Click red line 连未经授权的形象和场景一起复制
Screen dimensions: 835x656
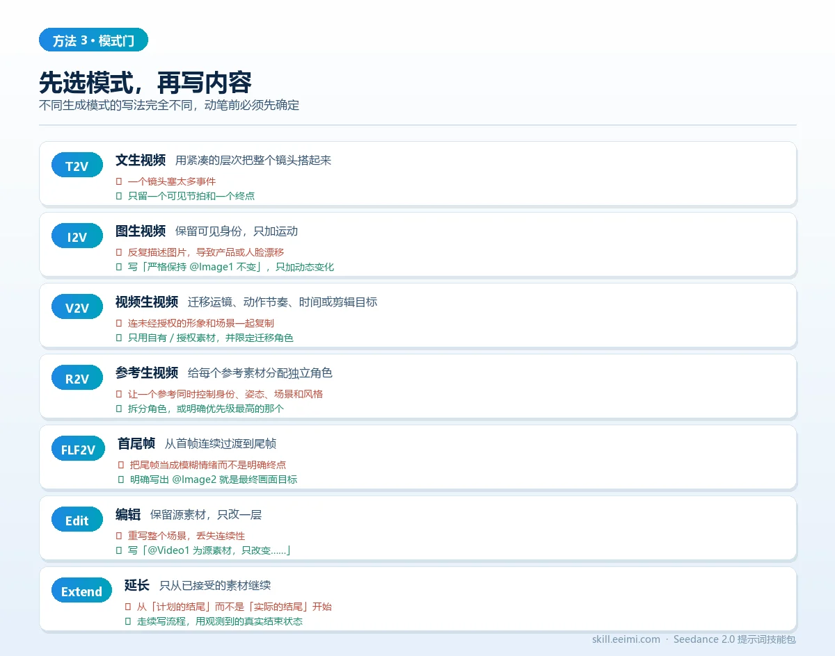coord(201,323)
